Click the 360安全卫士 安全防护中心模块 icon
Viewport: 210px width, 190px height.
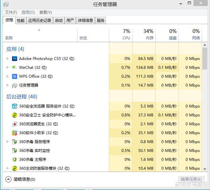pyautogui.click(x=15, y=115)
